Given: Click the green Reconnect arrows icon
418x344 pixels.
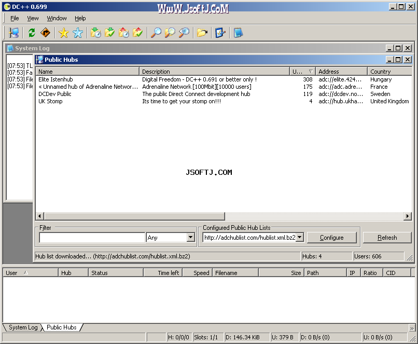Looking at the screenshot, I should coord(32,33).
